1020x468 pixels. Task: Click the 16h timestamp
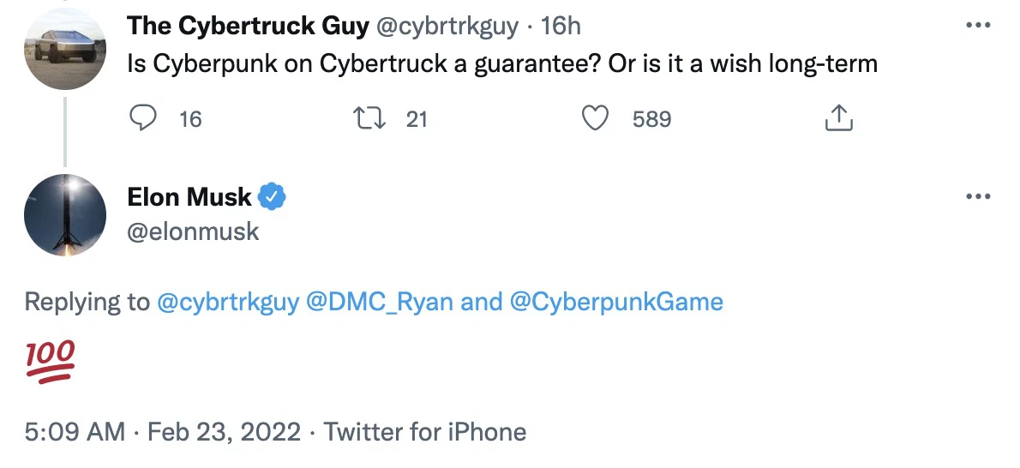click(561, 26)
